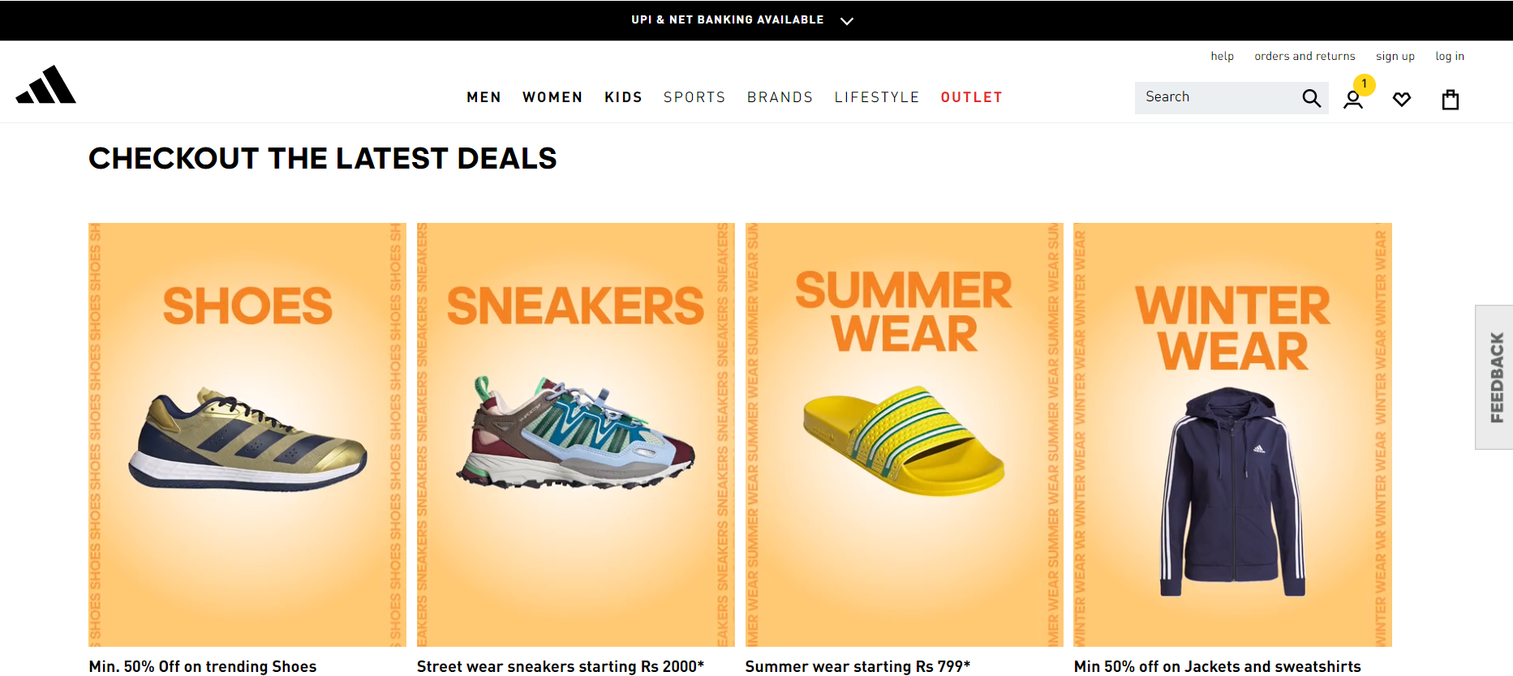1513x676 pixels.
Task: Open the SHOES deal card
Action: point(247,434)
